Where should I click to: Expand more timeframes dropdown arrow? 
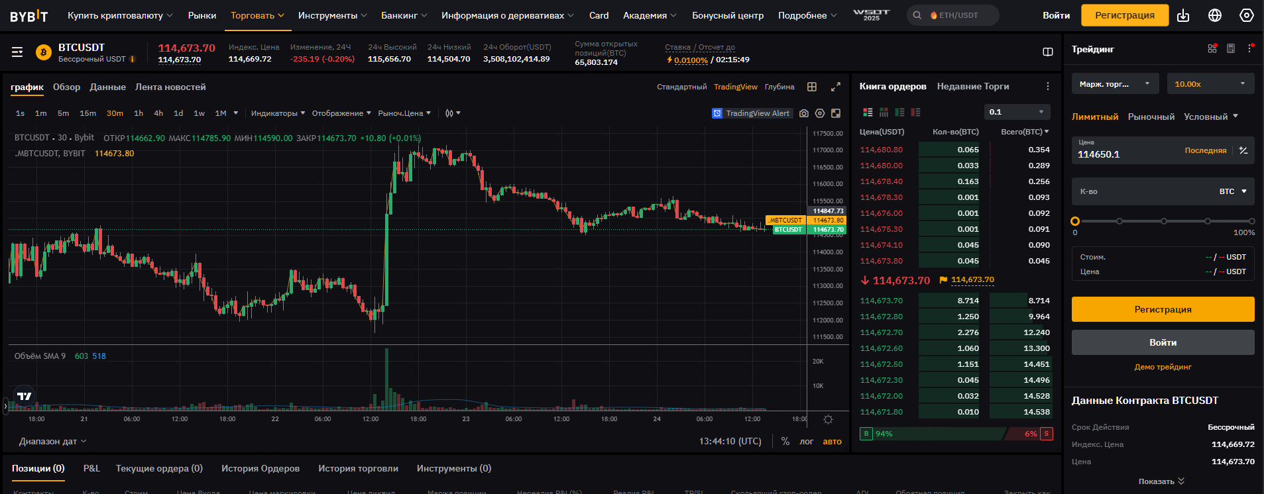[236, 113]
